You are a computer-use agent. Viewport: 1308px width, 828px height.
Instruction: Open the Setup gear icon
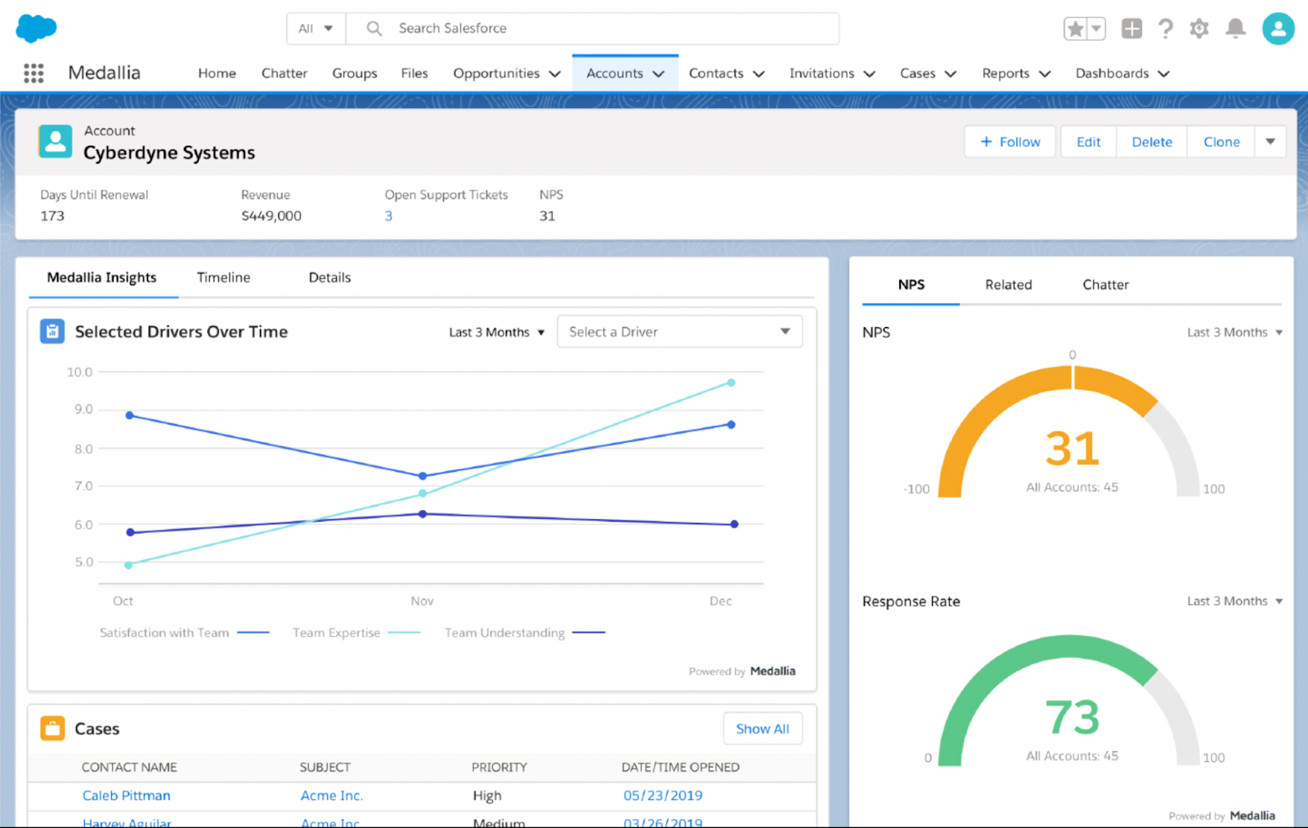coord(1199,29)
